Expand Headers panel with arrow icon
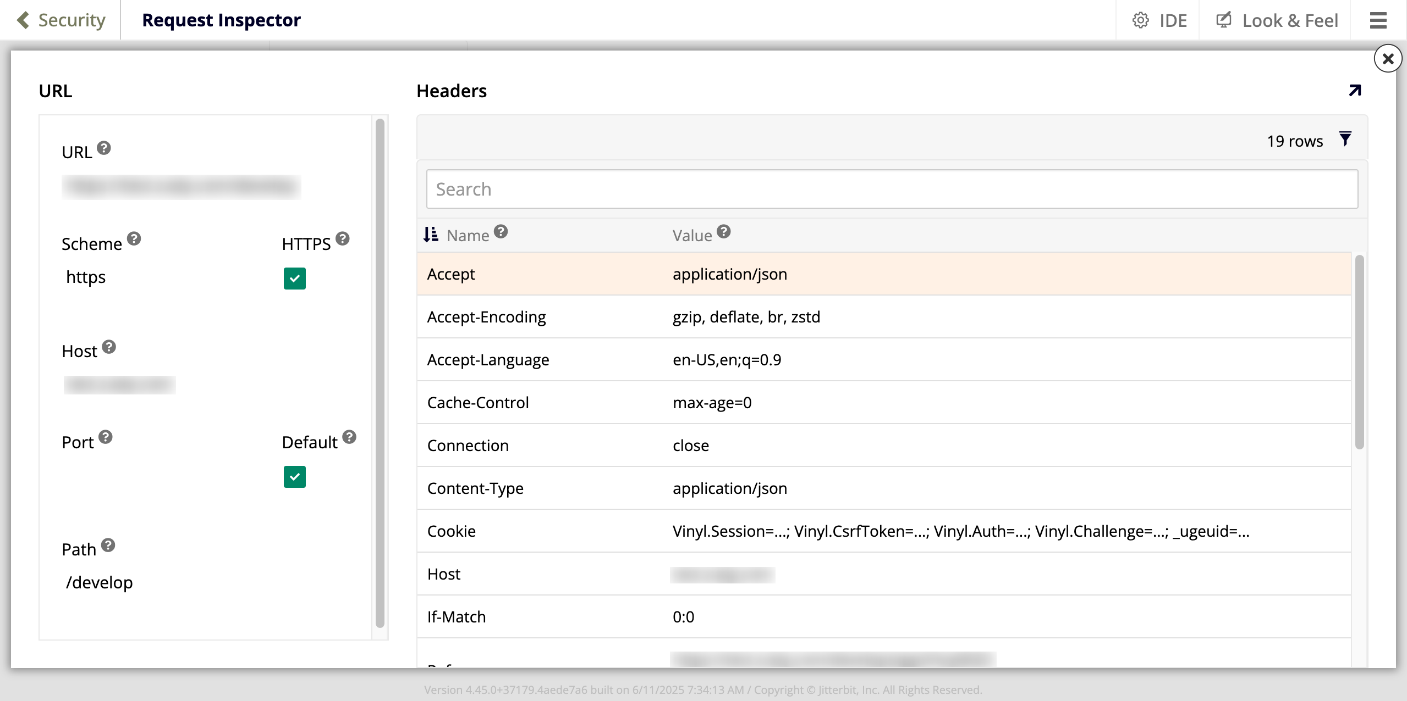This screenshot has width=1407, height=701. pyautogui.click(x=1355, y=91)
